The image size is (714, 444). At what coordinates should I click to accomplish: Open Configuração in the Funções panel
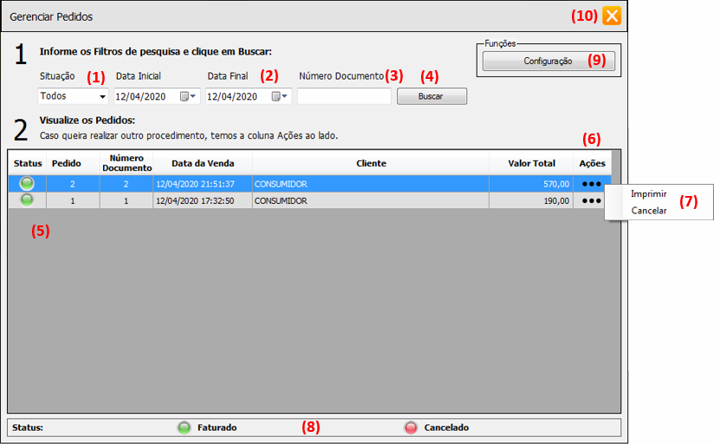pos(548,62)
